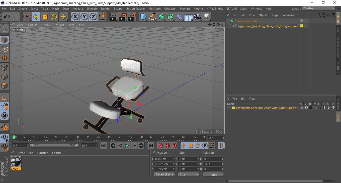Toggle Snap enable S icon
This screenshot has height=183, width=341.
(5, 115)
